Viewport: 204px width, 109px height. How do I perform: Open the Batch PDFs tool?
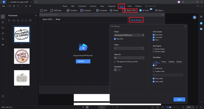point(130,10)
